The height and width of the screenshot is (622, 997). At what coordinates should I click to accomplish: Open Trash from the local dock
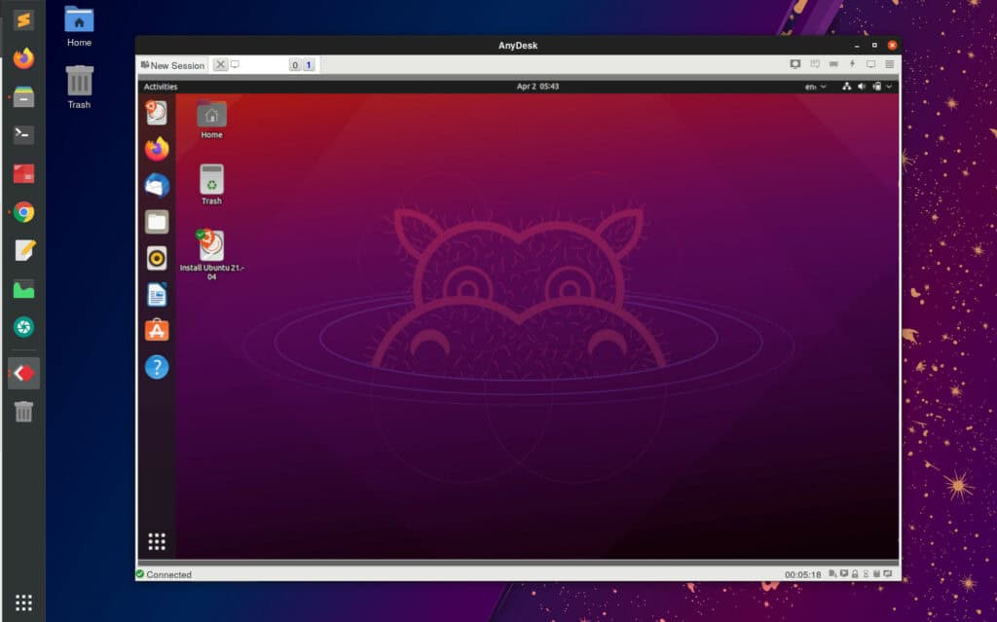pyautogui.click(x=23, y=412)
